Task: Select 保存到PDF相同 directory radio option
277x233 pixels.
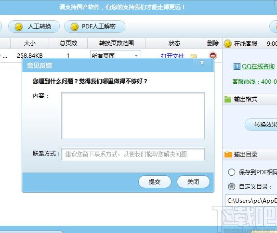Action: pyautogui.click(x=232, y=172)
